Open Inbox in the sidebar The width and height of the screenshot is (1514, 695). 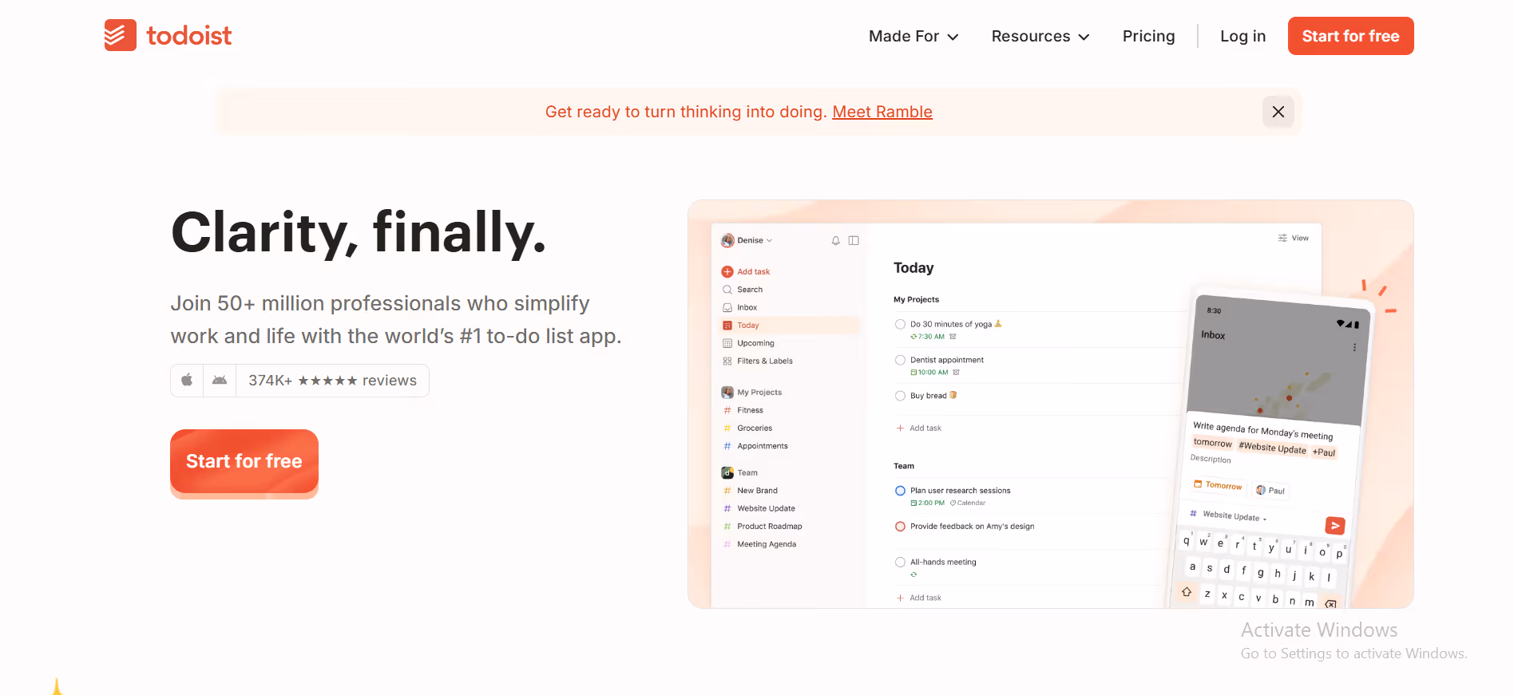[747, 307]
